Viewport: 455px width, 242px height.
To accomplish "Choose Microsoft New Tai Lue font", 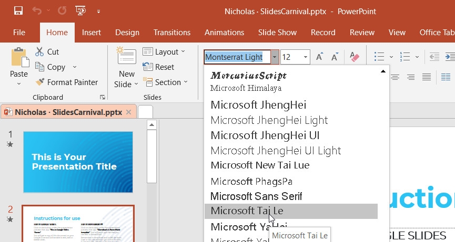I will 291,165.
